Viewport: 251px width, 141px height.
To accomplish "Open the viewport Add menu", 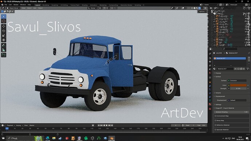I will point(35,8).
